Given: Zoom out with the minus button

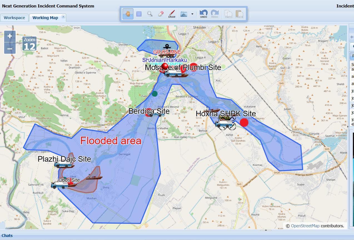Looking at the screenshot, I should point(10,49).
